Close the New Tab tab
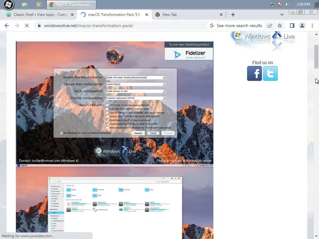 pyautogui.click(x=221, y=15)
